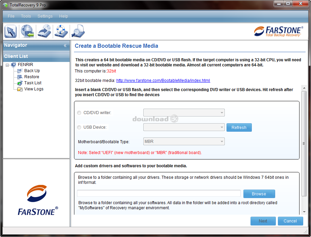
Task: Click the drivers folder path input field
Action: [159, 194]
